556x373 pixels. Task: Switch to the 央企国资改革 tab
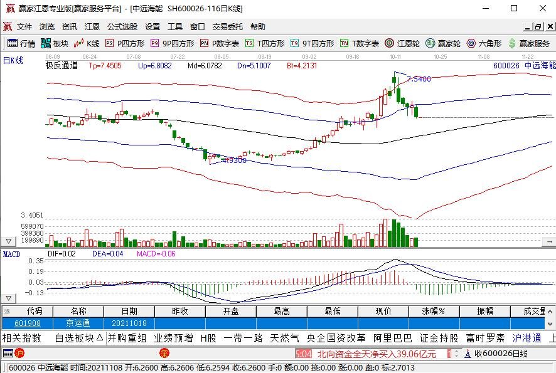tap(336, 339)
